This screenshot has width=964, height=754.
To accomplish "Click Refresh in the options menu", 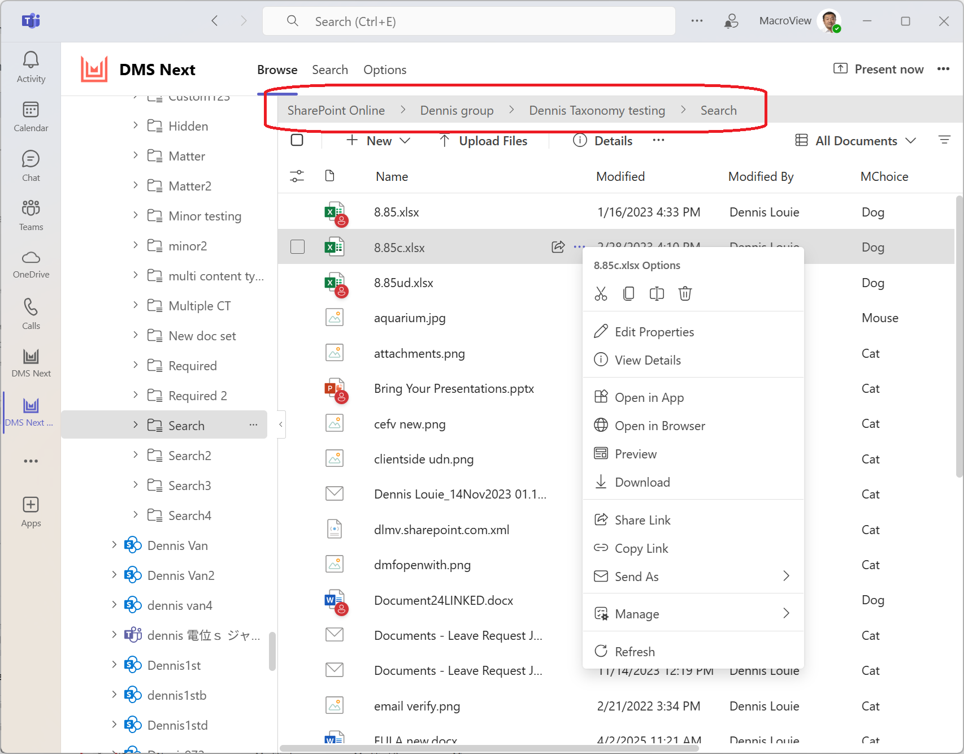I will [693, 652].
